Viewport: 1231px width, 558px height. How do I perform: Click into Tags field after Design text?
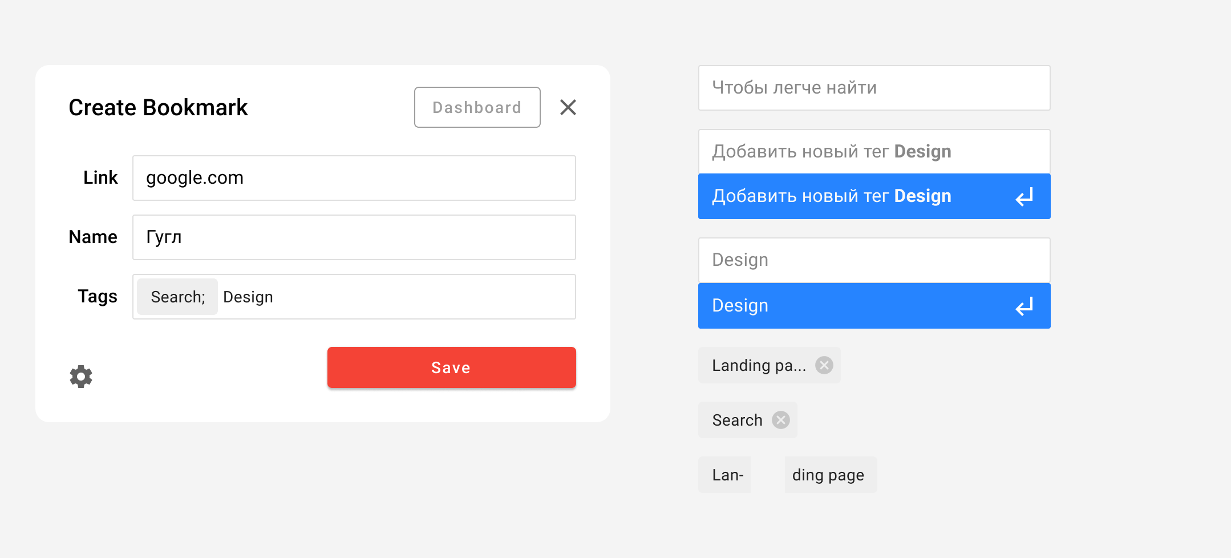point(422,297)
